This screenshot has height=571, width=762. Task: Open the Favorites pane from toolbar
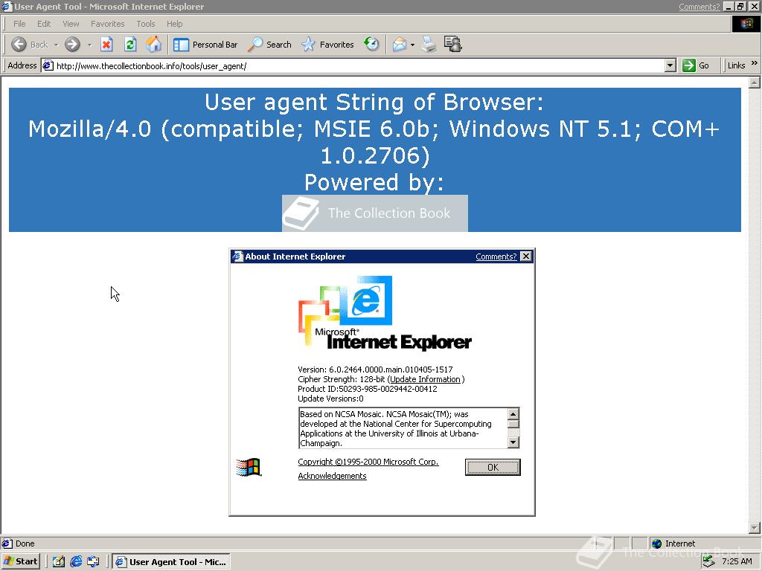pos(327,45)
